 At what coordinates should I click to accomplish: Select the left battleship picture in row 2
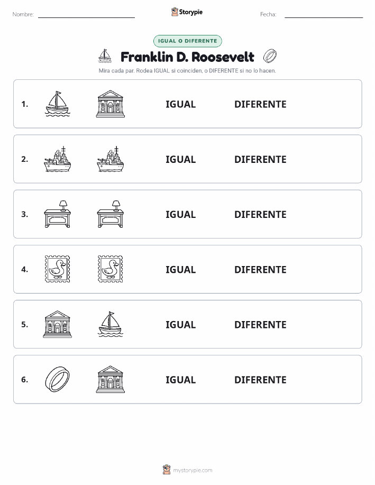coord(58,159)
